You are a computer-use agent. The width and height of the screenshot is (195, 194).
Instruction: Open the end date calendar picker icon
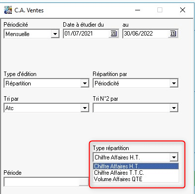[173, 34]
